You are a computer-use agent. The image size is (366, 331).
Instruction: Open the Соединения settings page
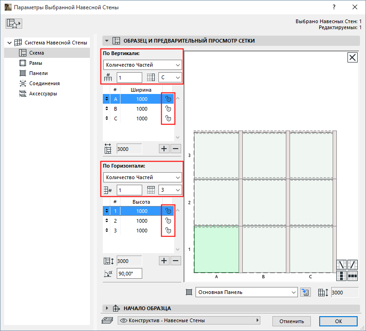(x=44, y=83)
